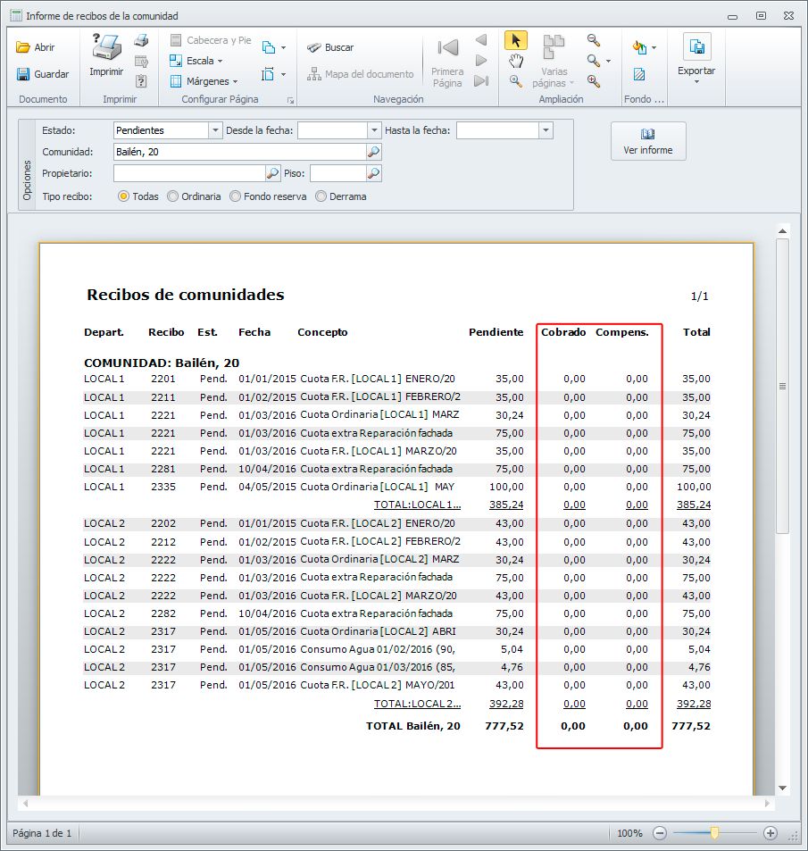Click the Ver informe button

[x=648, y=141]
